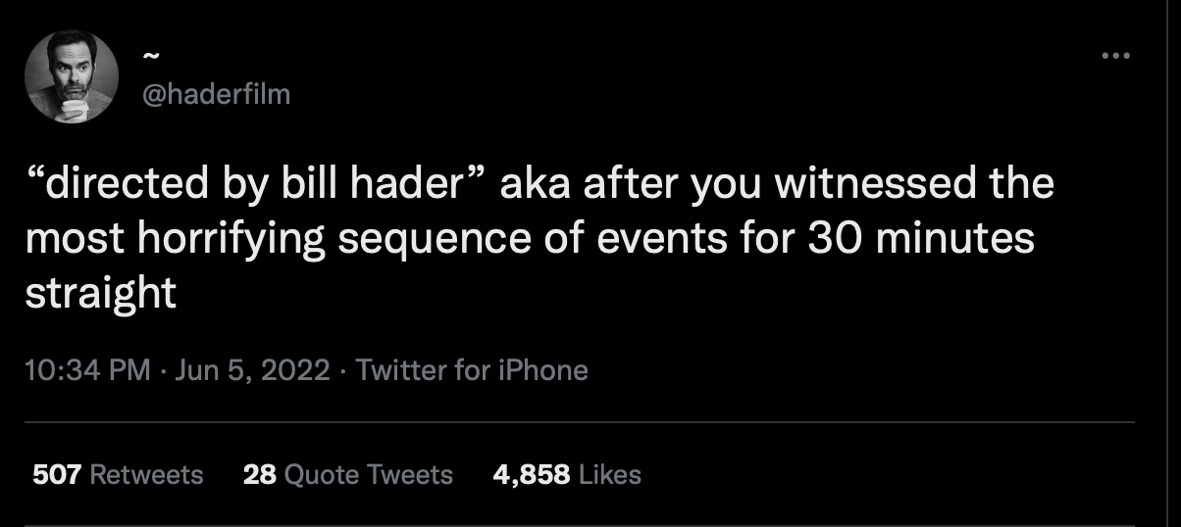Open the tweet's three-dot more options menu

[1114, 55]
